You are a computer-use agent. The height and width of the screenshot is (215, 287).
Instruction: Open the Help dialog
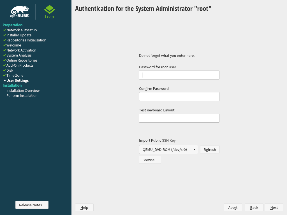point(84,207)
